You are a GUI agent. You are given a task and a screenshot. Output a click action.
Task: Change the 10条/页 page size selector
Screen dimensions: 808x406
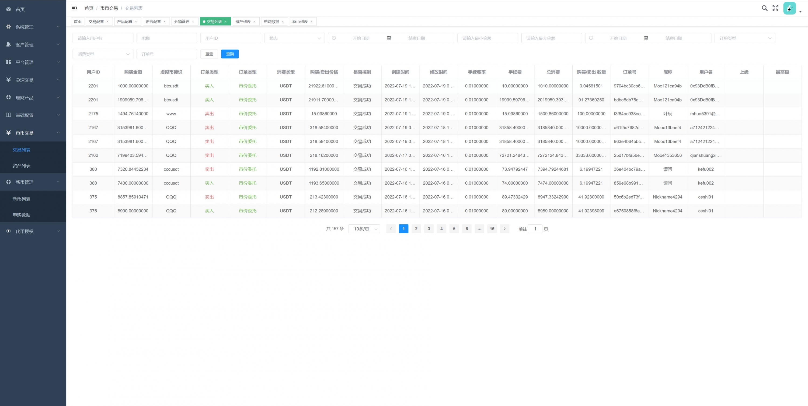point(364,229)
